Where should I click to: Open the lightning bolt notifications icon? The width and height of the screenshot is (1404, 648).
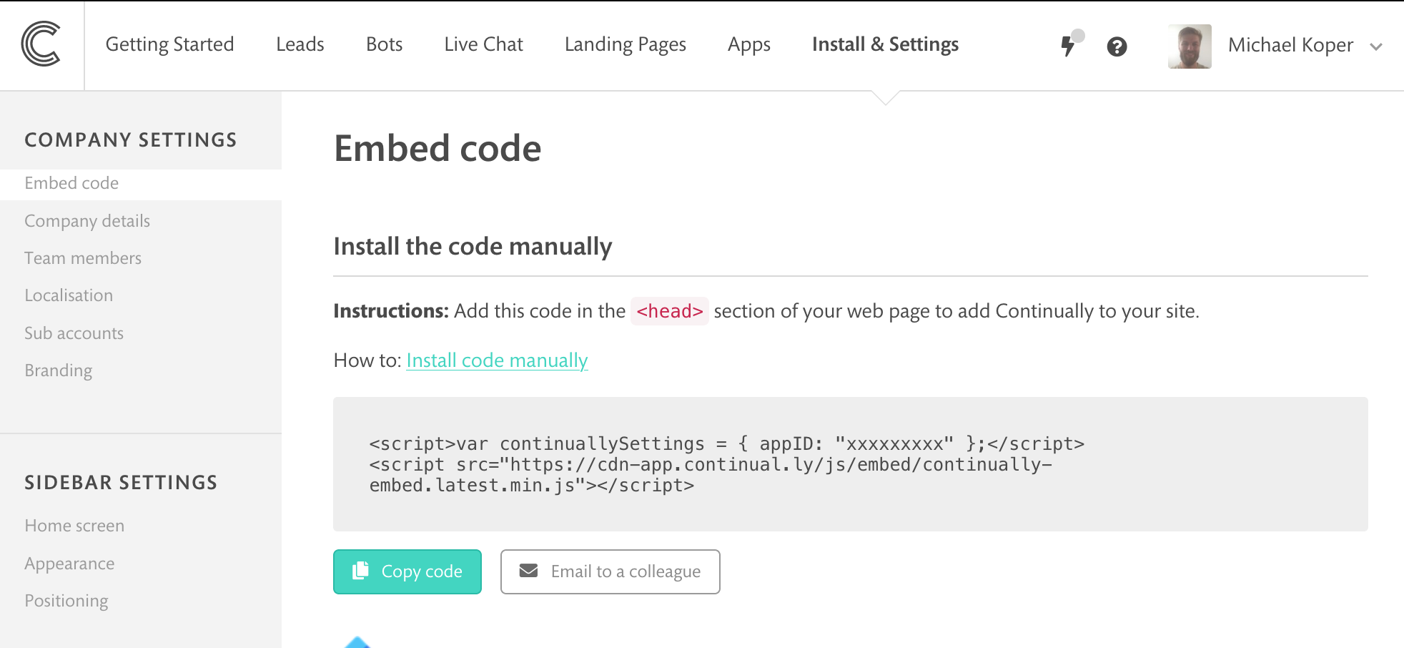(1068, 46)
